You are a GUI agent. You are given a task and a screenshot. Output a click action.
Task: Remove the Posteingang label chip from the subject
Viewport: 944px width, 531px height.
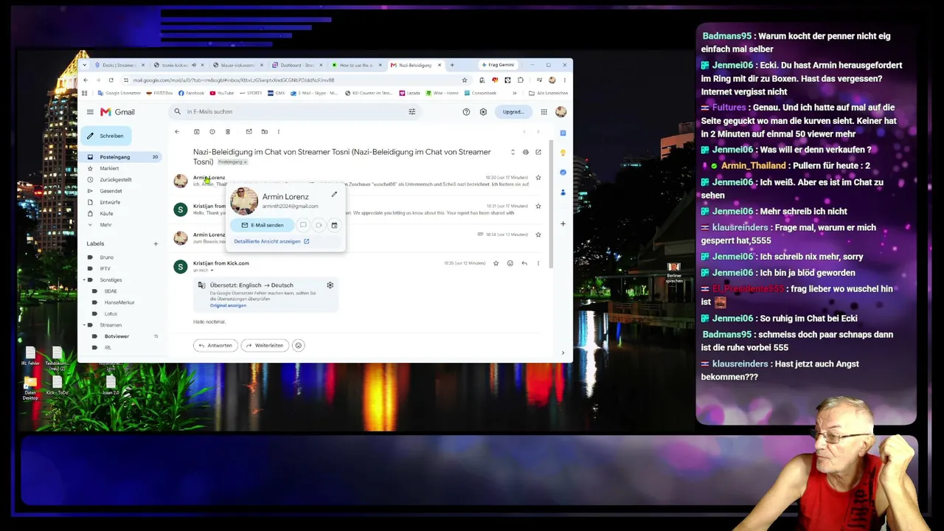(245, 162)
